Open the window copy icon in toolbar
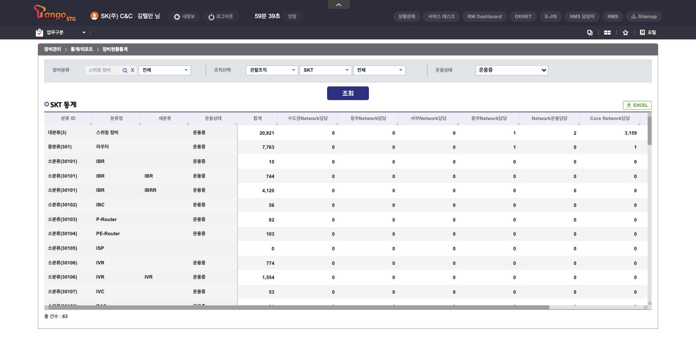 (x=590, y=32)
